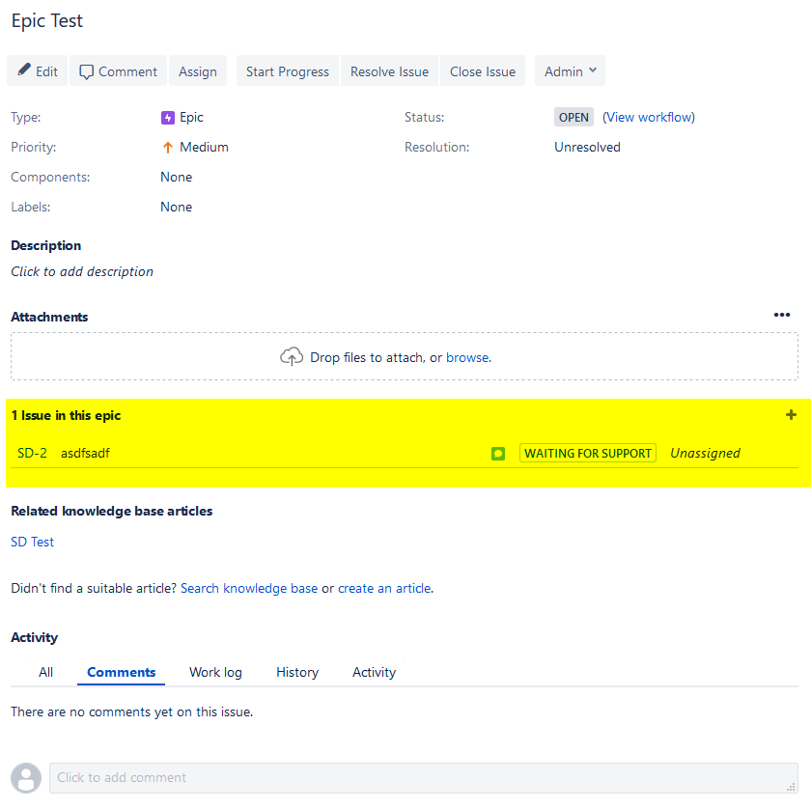Click in the Click to add comment field
This screenshot has height=809, width=811.
(x=424, y=777)
